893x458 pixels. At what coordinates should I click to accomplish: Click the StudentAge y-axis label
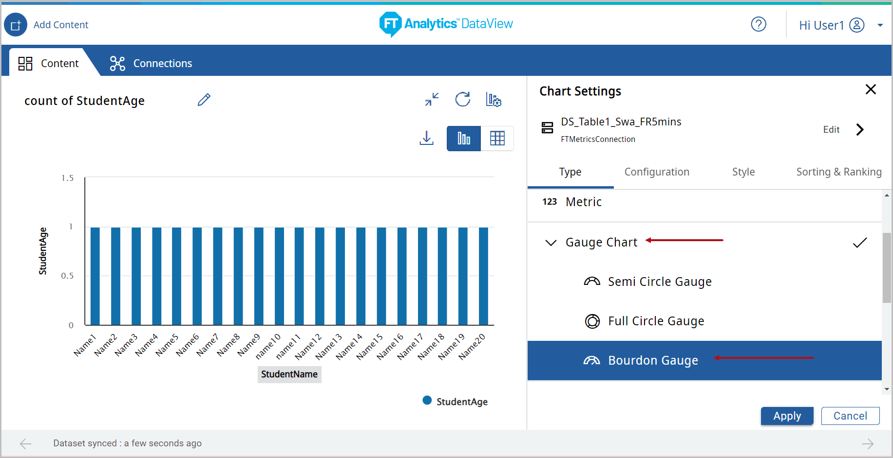coord(43,251)
